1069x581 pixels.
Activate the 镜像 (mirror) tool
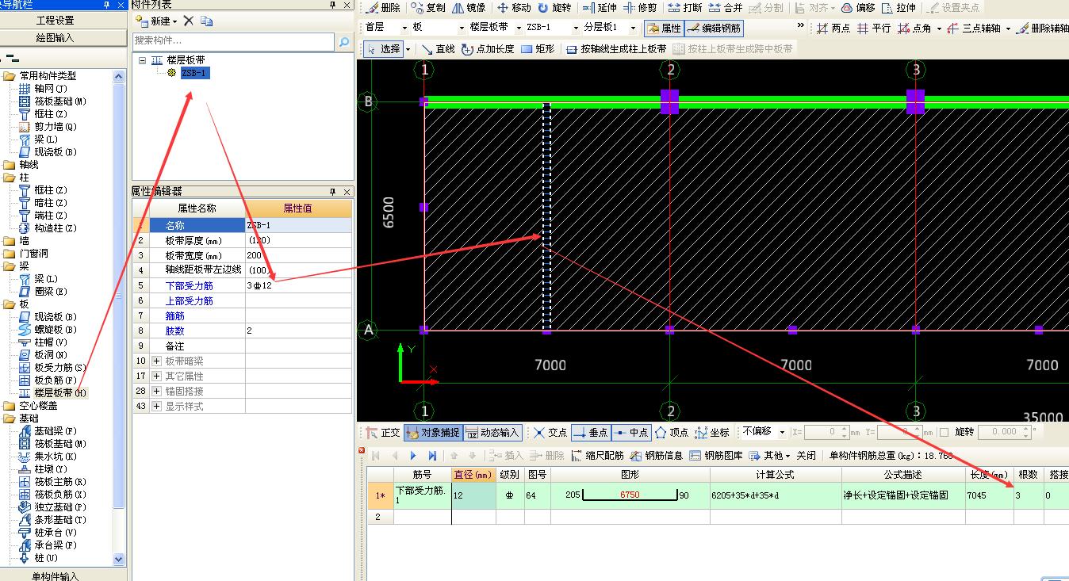point(469,8)
